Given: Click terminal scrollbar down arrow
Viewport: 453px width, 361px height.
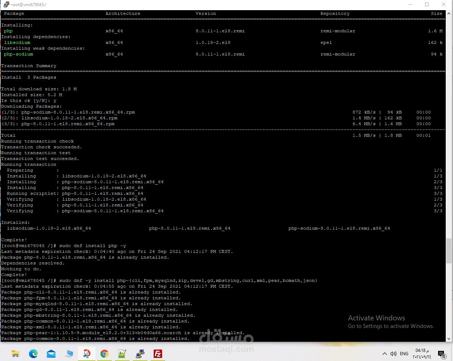Looking at the screenshot, I should (449, 339).
